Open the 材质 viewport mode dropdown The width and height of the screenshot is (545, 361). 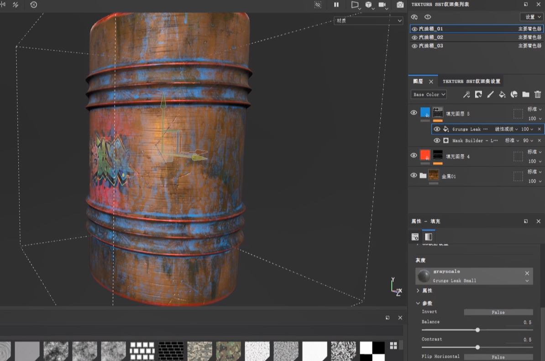369,21
